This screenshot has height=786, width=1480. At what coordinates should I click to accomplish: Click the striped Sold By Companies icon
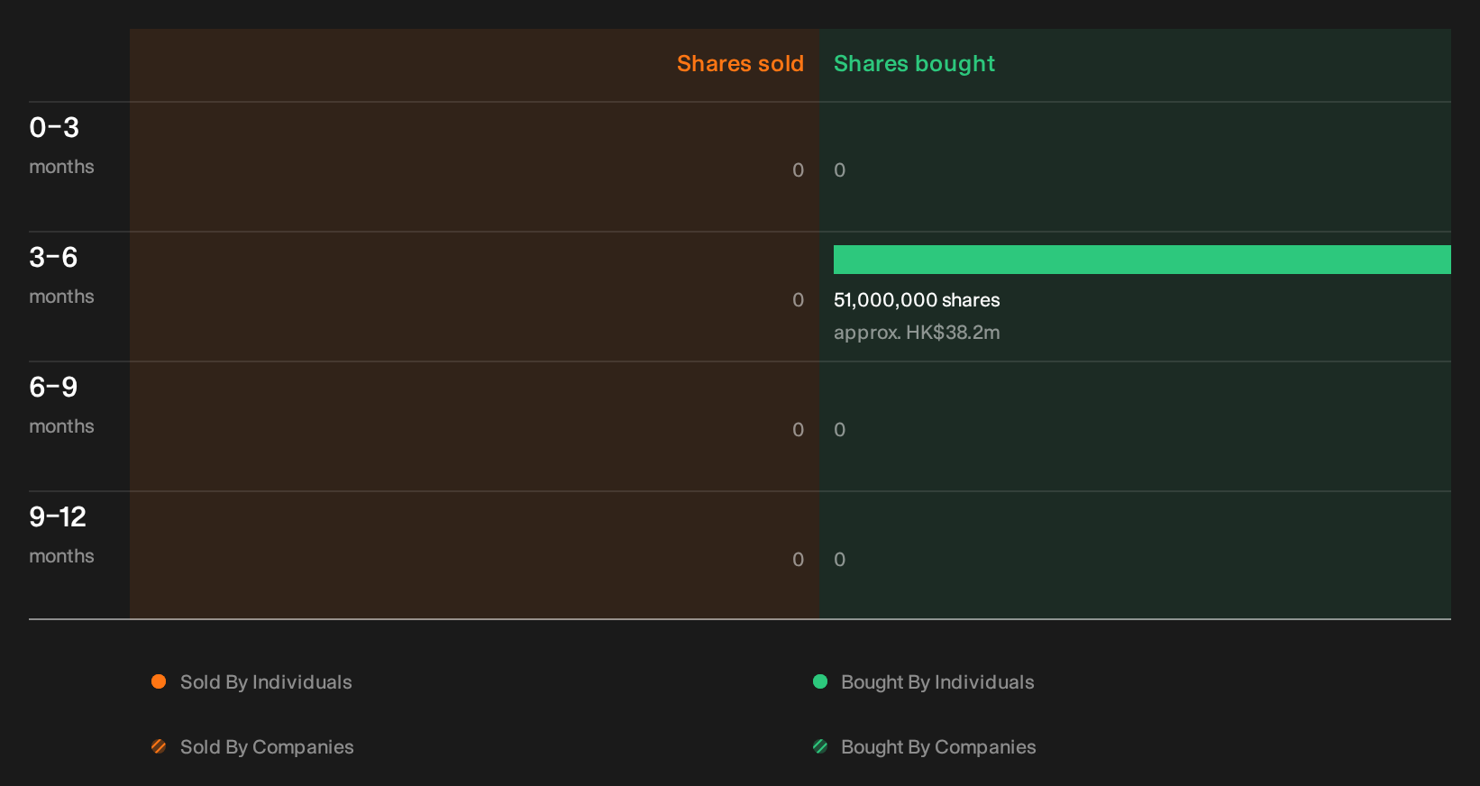point(159,746)
